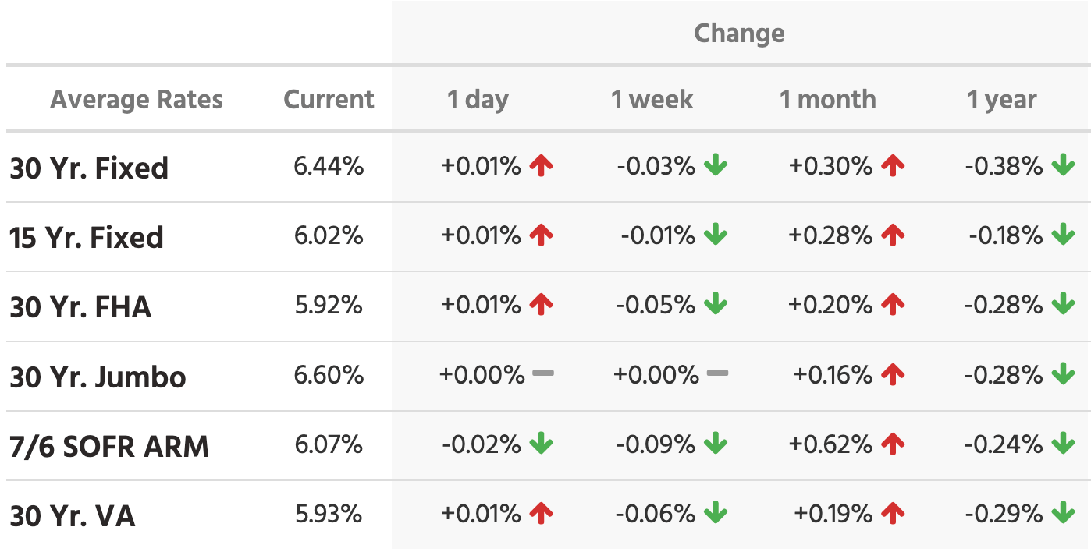1091x552 pixels.
Task: Open the 30 Yr. Fixed rate link
Action: (89, 168)
